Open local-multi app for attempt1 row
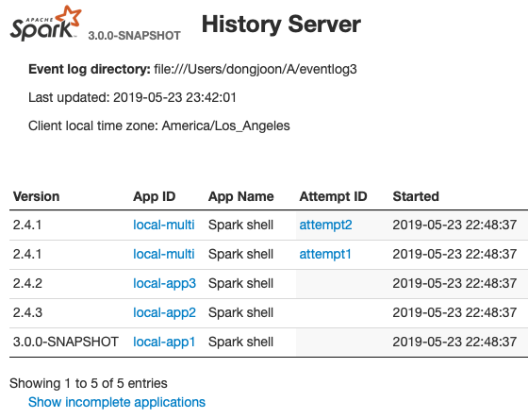Screen dimensions: 528x418 point(164,254)
